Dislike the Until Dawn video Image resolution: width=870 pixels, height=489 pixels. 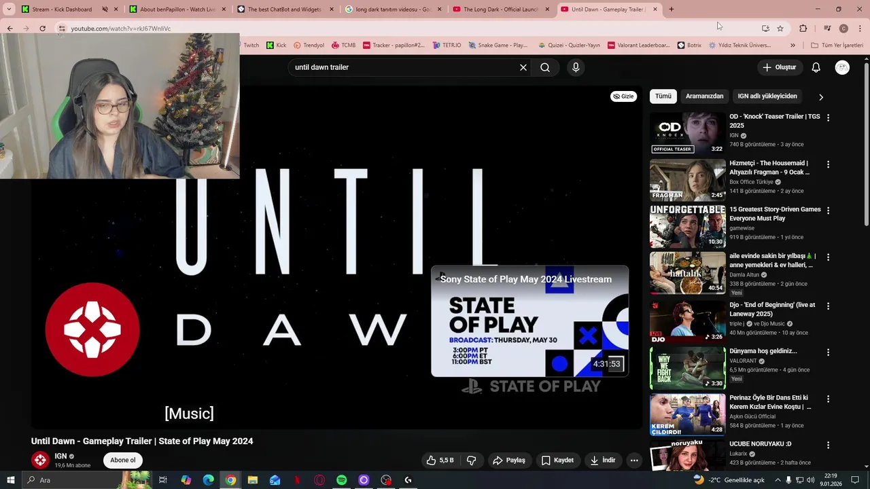[471, 460]
